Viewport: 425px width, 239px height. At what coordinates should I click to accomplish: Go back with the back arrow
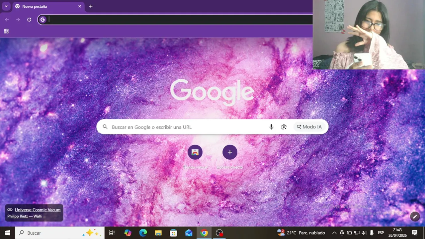[x=7, y=20]
